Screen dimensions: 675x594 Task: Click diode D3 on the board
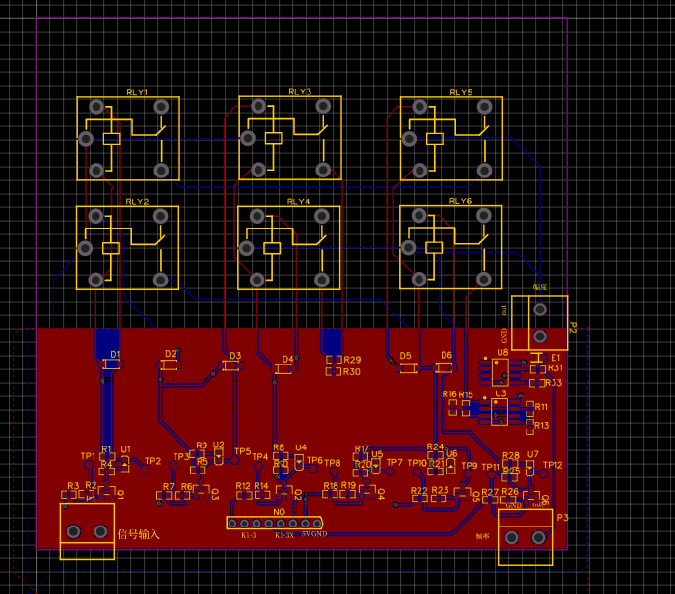(x=231, y=365)
